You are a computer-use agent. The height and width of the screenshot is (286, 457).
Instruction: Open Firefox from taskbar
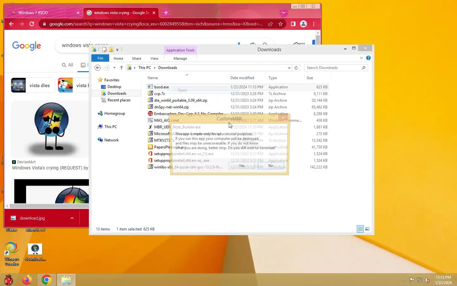[x=27, y=280]
